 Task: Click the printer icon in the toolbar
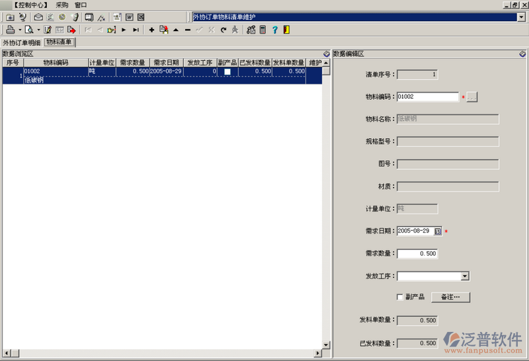[10, 30]
